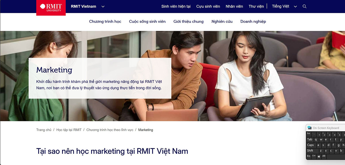This screenshot has height=165, width=345.
Task: Tap the Tab key on On-Screen Keyboard
Action: point(310,140)
